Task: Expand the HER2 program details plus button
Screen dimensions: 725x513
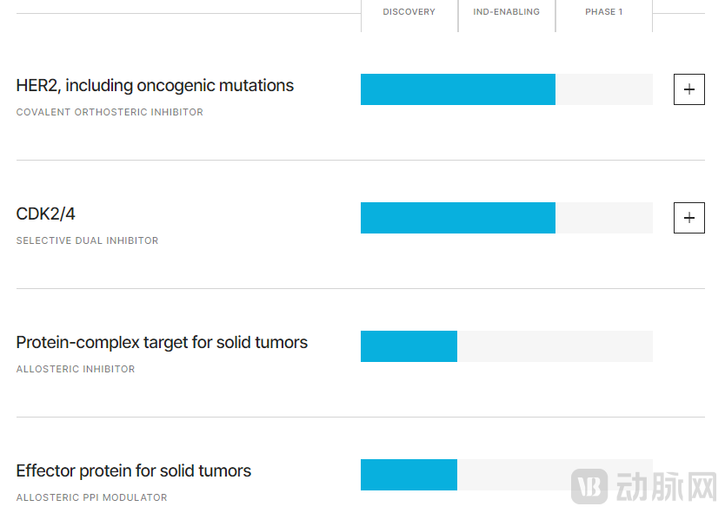Action: point(689,89)
